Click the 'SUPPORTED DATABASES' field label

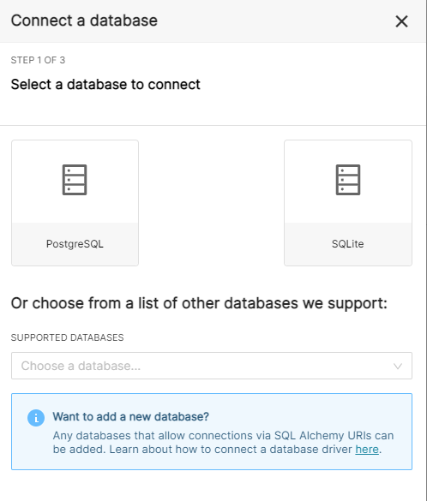coord(67,337)
